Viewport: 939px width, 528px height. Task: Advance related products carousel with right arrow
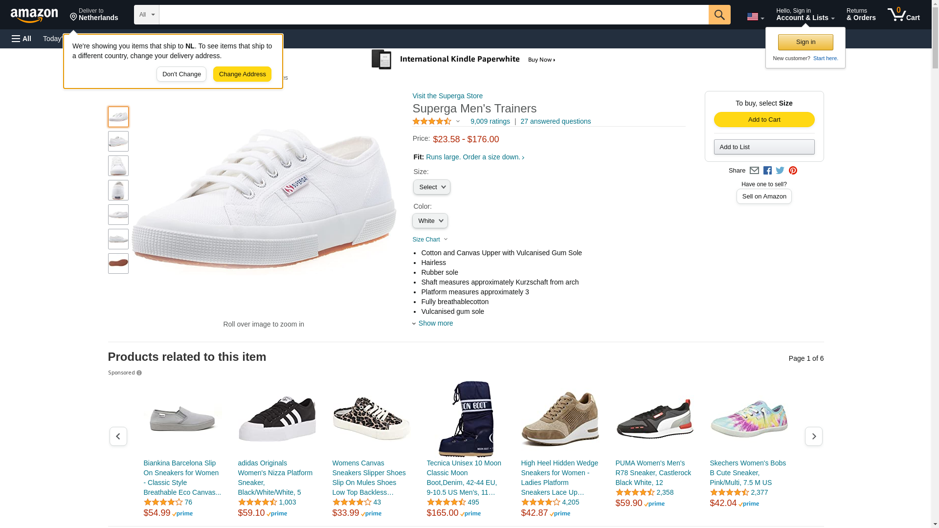click(x=814, y=436)
